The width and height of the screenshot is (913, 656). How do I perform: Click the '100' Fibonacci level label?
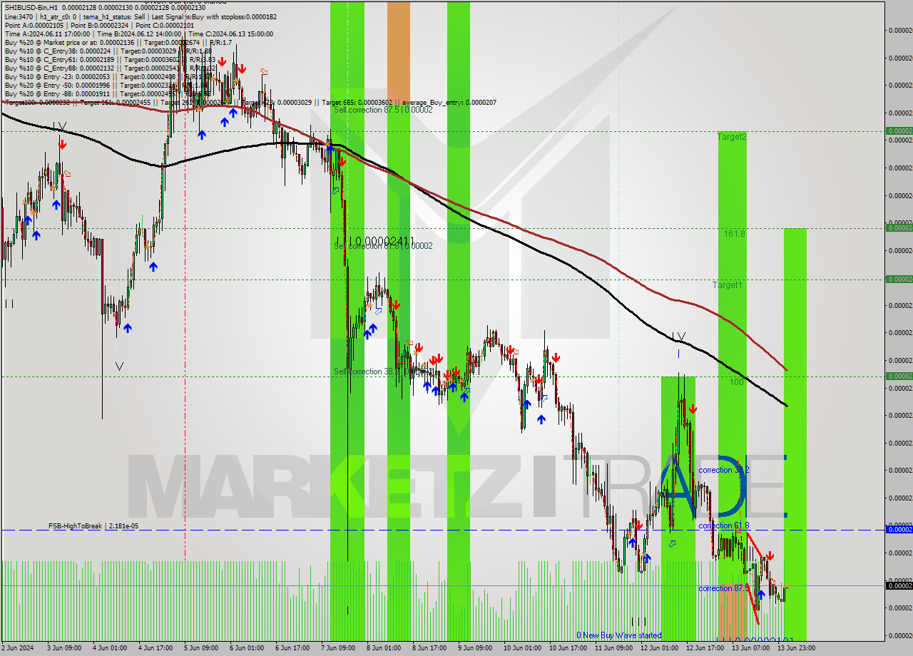coord(736,381)
